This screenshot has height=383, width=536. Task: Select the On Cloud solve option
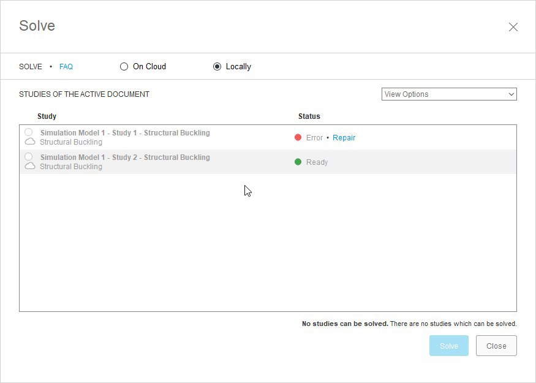pos(124,66)
